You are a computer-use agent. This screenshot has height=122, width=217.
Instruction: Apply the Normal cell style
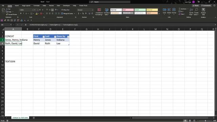coord(116,10)
